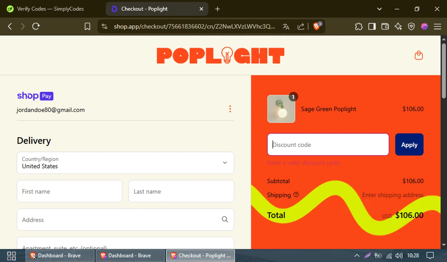This screenshot has width=447, height=262.
Task: Focus the Last name field
Action: pos(181,191)
